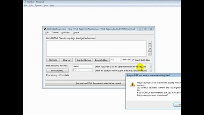
Task: Click the output file extension field
Action: (x=82, y=66)
